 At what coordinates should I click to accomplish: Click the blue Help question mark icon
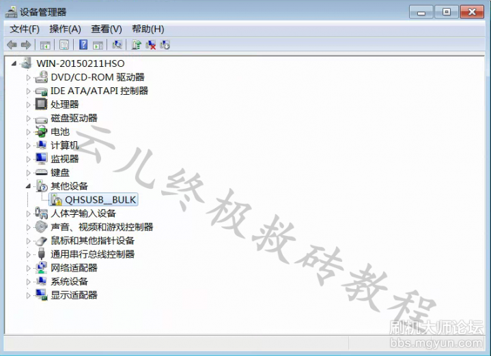click(83, 45)
